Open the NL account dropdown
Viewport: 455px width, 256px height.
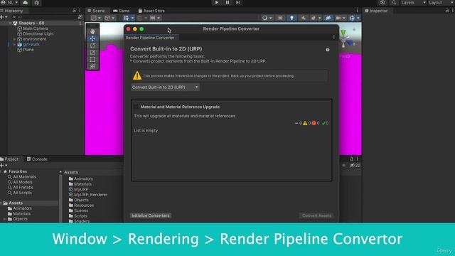[x=10, y=2]
